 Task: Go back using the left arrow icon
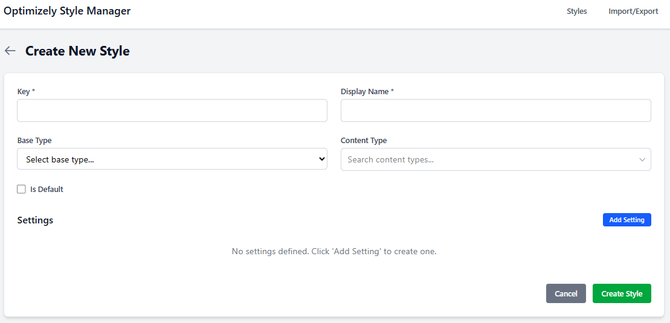click(x=10, y=51)
